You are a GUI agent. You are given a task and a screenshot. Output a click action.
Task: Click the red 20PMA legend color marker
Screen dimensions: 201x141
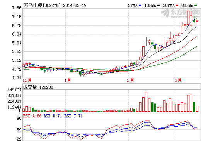pyautogui.click(x=177, y=5)
